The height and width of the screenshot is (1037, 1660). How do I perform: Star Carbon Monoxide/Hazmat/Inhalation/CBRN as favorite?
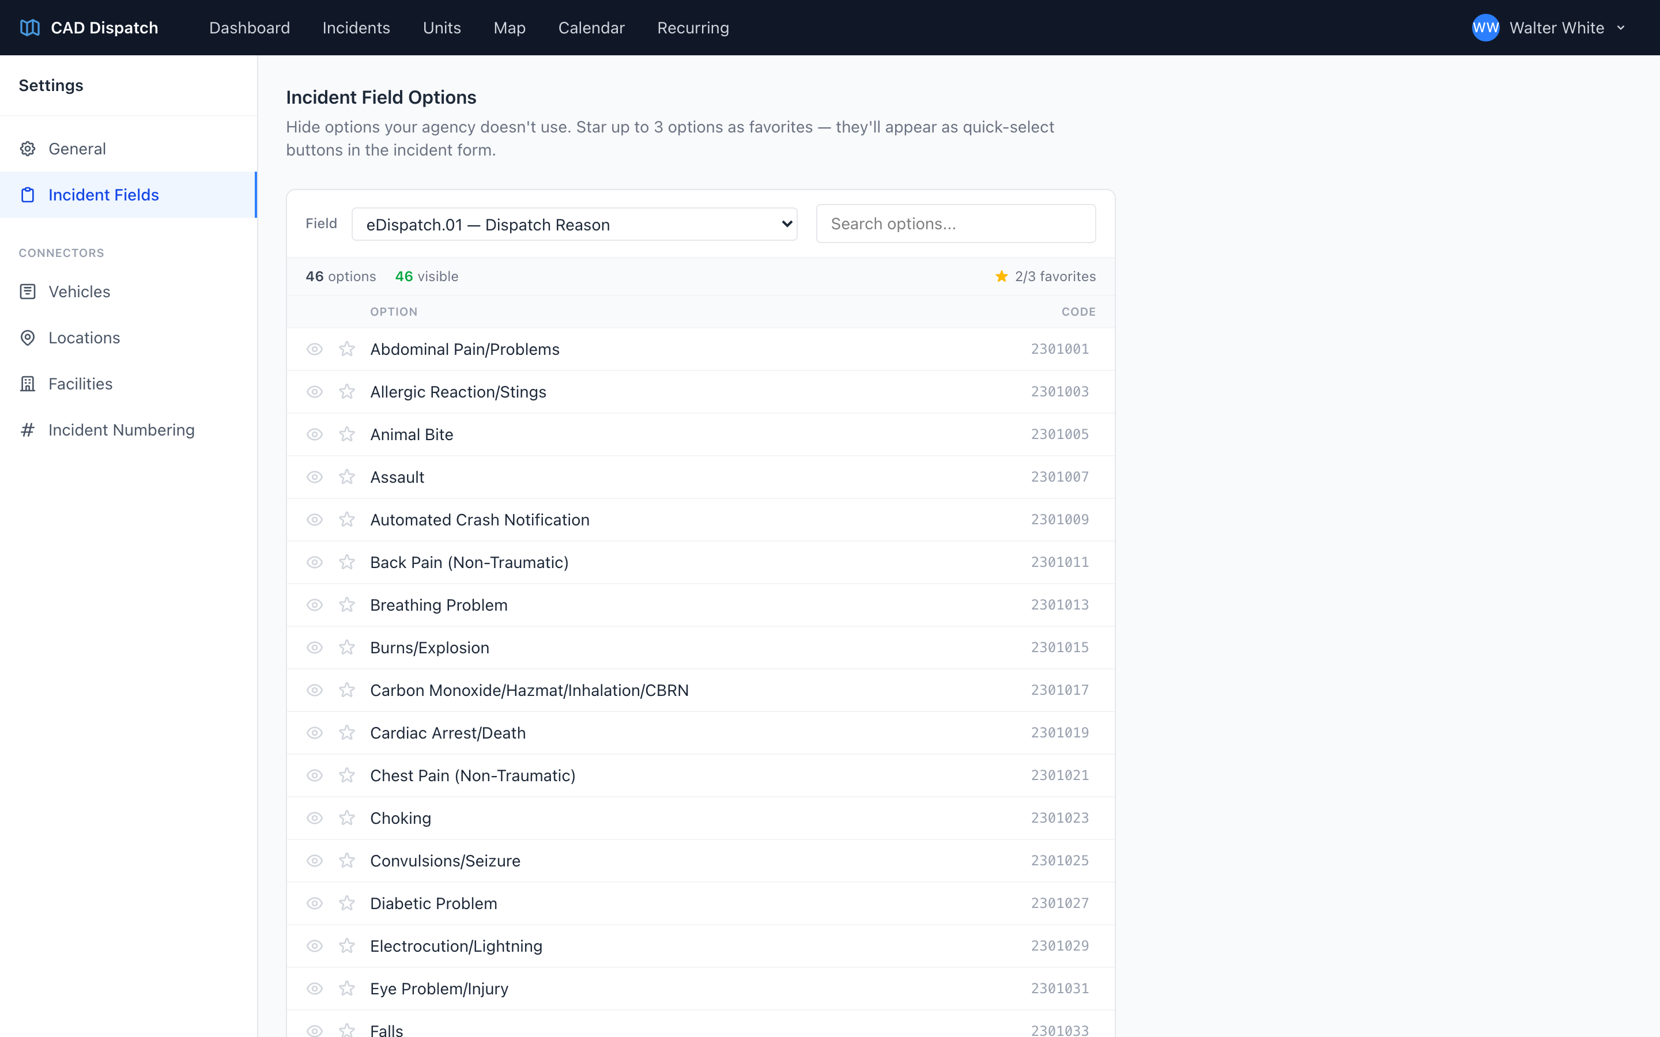[347, 690]
